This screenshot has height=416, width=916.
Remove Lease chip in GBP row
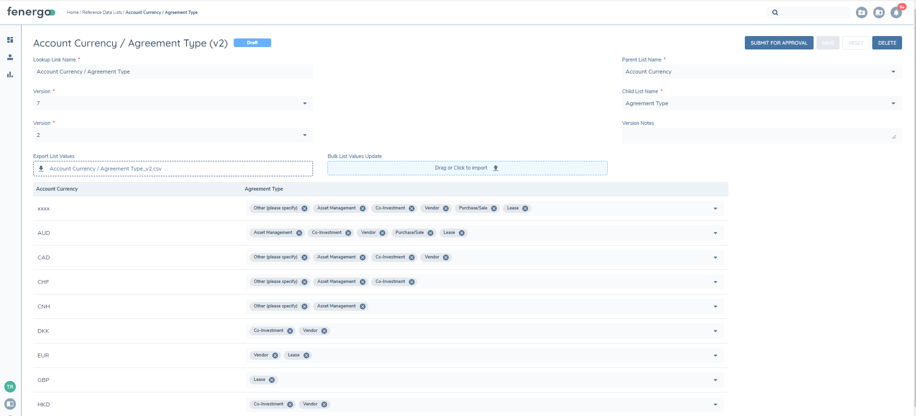coord(272,380)
